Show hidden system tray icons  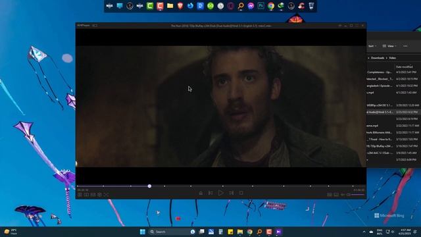[x=364, y=232]
